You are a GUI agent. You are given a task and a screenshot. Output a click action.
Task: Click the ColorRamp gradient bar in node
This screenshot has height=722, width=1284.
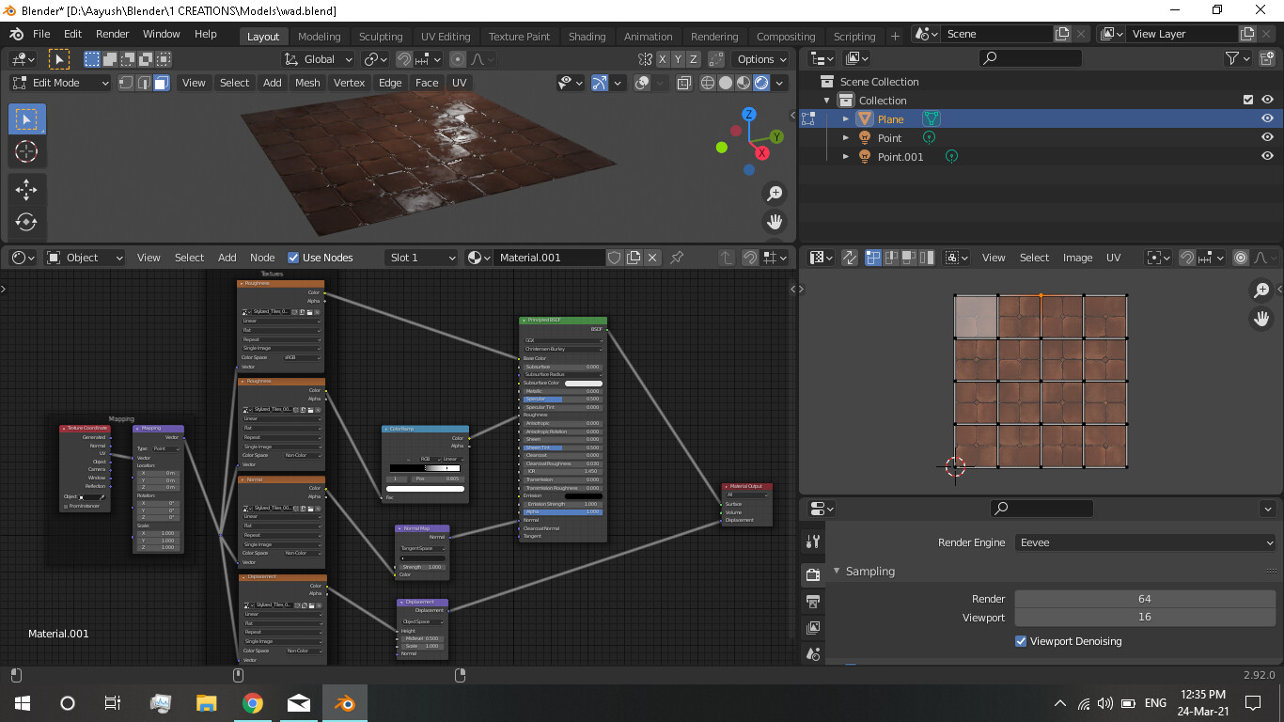pyautogui.click(x=425, y=468)
